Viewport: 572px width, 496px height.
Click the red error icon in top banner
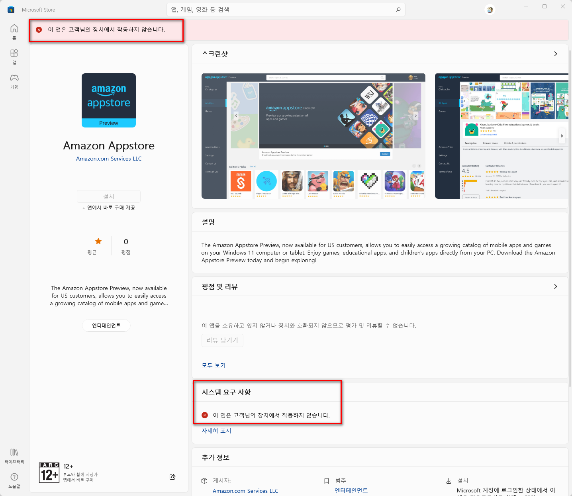39,29
